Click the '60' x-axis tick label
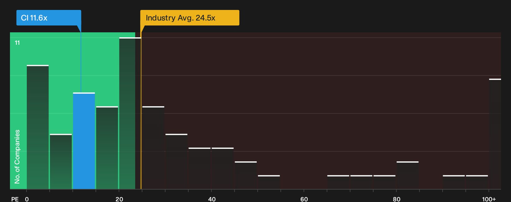Viewport: 511px width, 202px height. pos(304,199)
